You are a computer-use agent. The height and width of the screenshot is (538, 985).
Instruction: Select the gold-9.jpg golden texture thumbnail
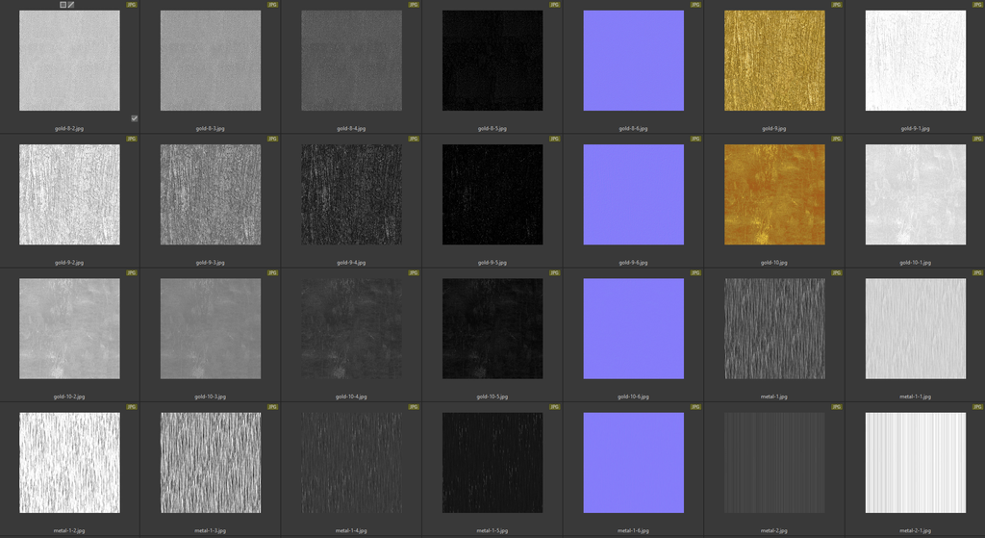point(774,61)
